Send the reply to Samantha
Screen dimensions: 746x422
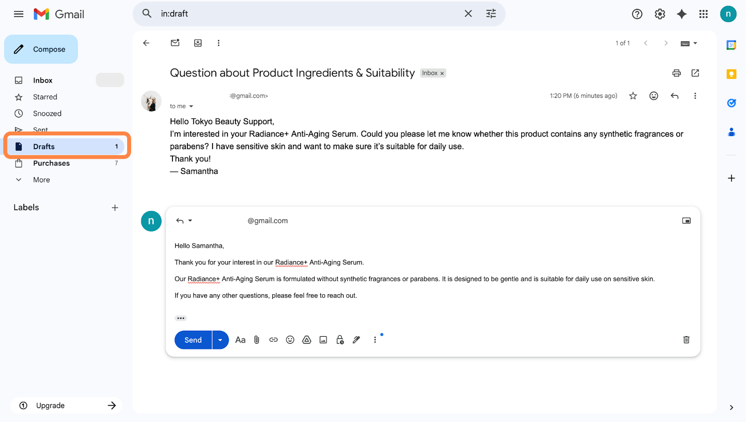[x=193, y=340]
